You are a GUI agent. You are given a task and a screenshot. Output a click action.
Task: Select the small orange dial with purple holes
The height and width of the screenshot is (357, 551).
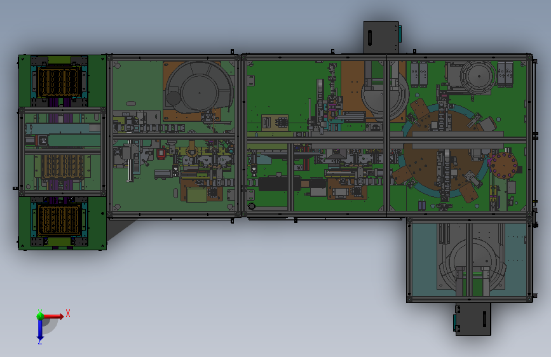[504, 165]
